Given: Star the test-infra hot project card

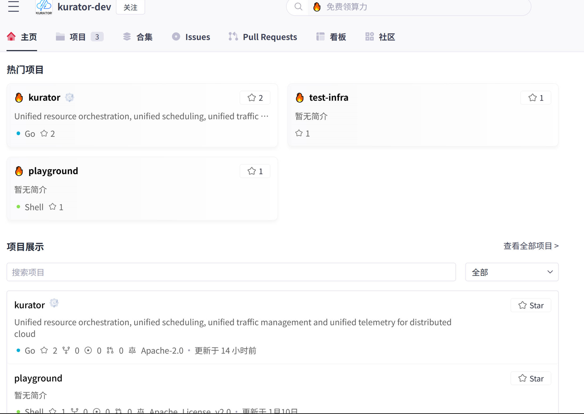Looking at the screenshot, I should 536,98.
